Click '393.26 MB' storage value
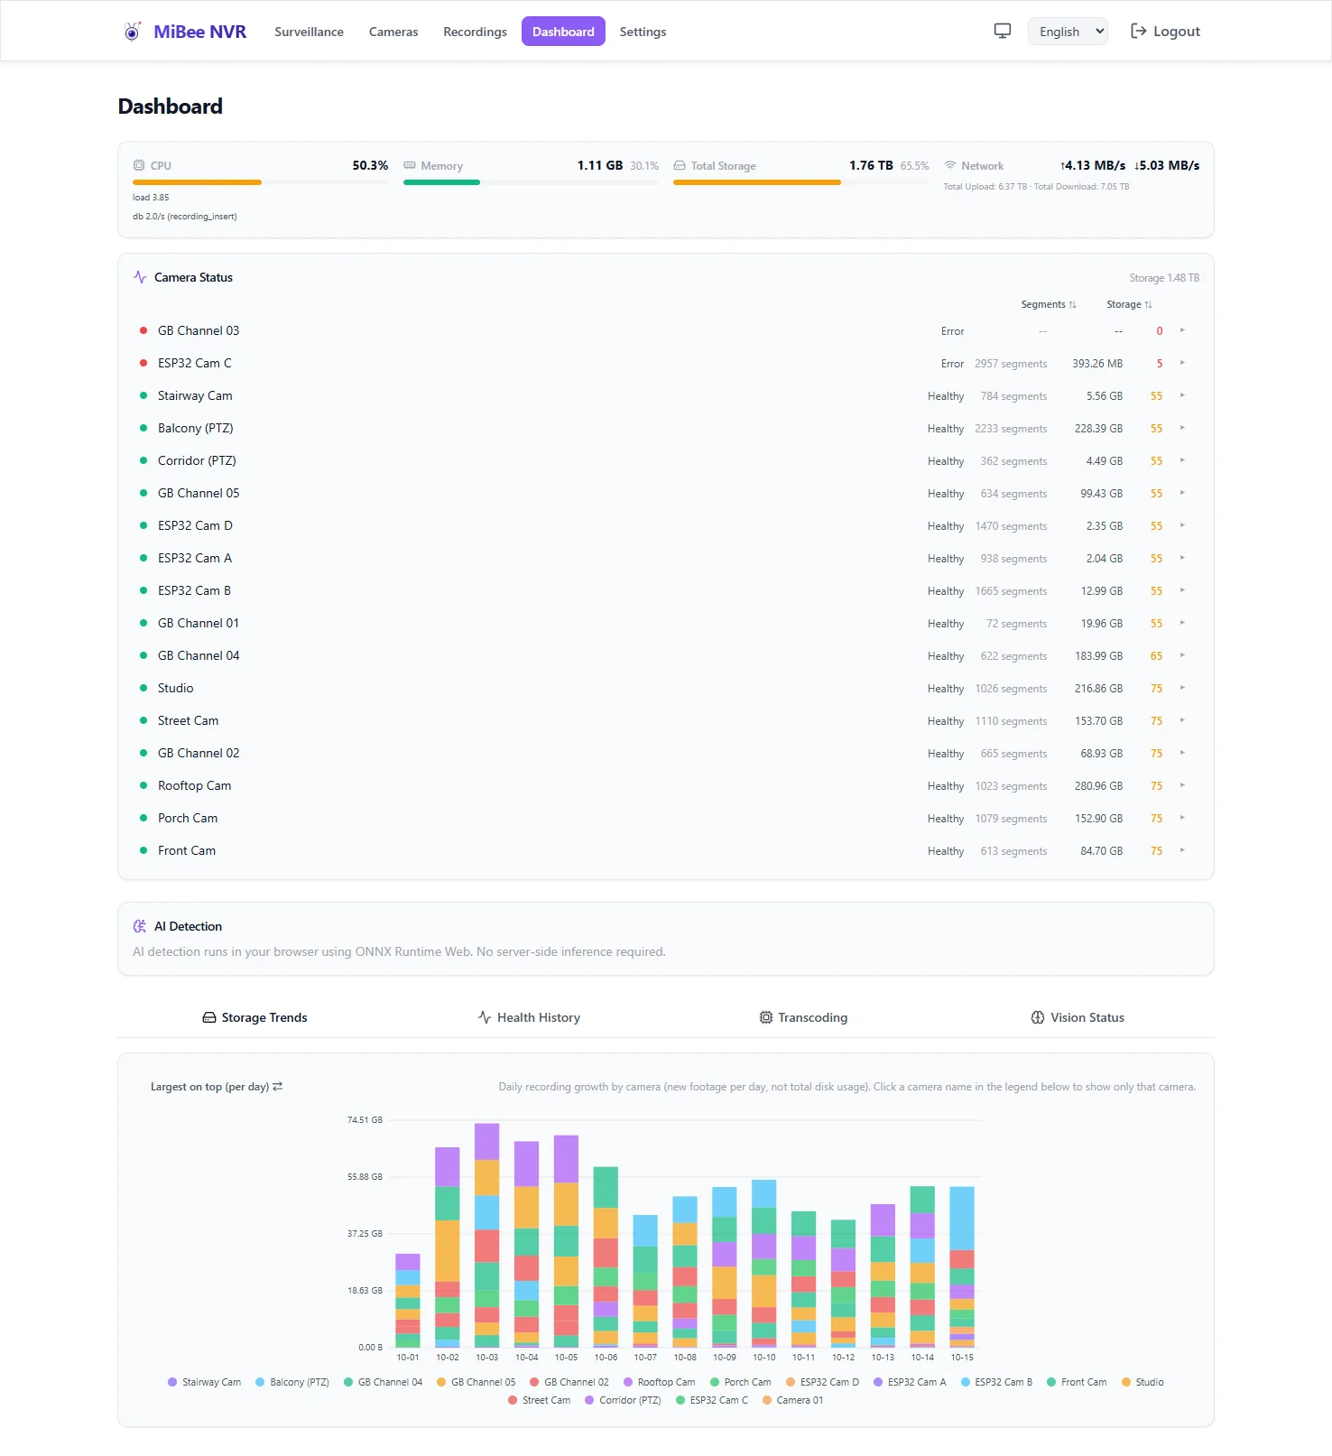 1097,364
